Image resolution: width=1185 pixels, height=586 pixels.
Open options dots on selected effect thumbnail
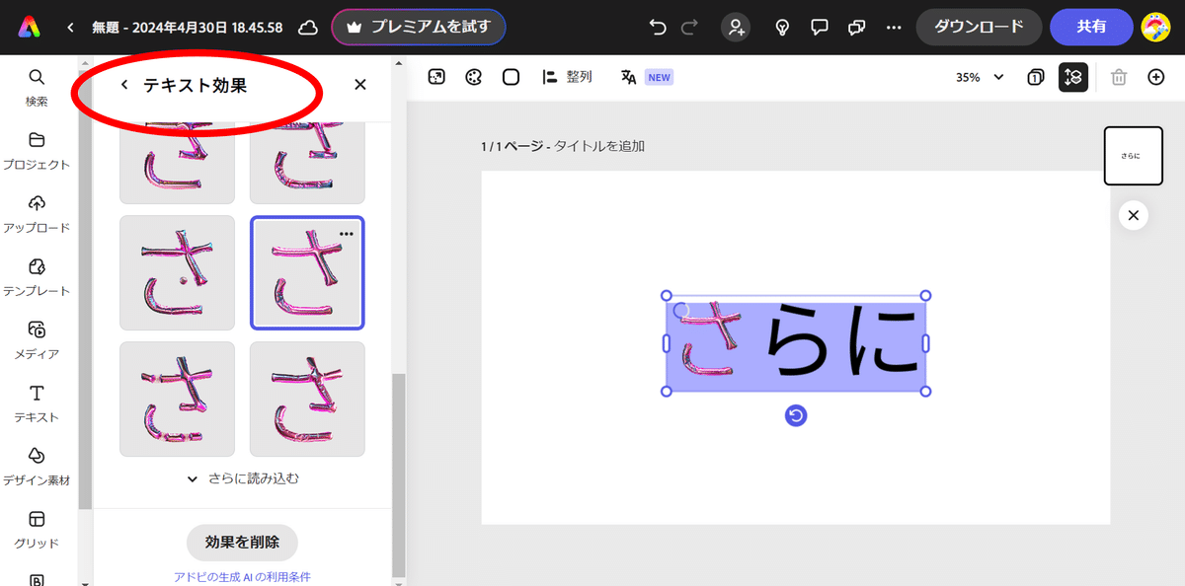347,233
